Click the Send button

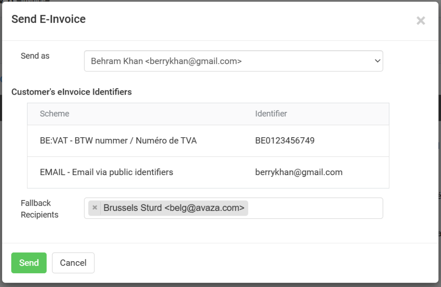coord(29,262)
